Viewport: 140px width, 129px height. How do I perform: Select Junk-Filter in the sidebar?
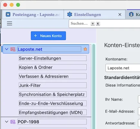pyautogui.click(x=53, y=85)
